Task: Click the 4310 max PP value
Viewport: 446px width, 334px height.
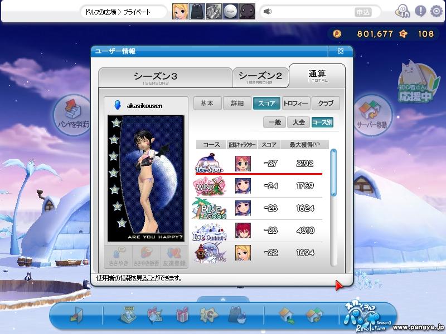Action: (305, 230)
